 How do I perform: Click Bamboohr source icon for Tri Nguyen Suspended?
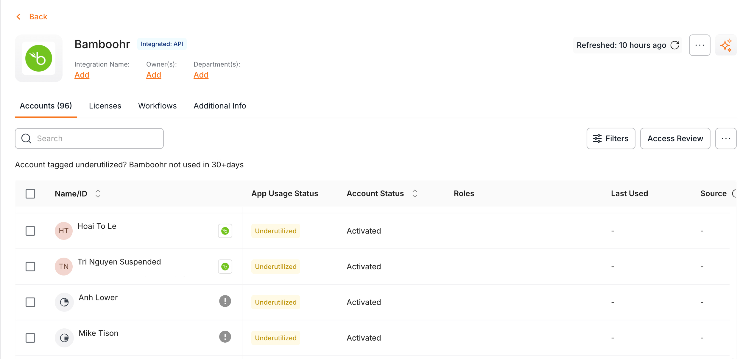225,267
